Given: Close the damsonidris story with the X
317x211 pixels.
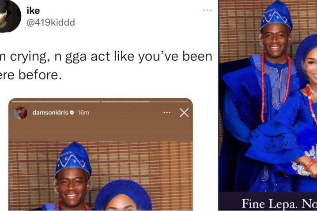Looking at the screenshot, I should (184, 113).
